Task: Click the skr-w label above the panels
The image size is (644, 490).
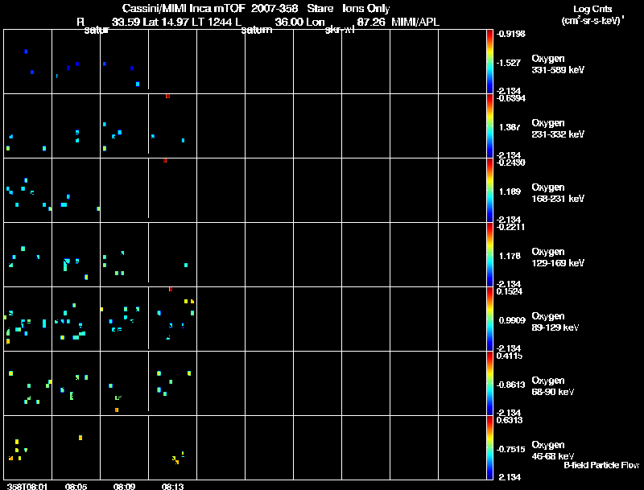Action: pos(339,30)
